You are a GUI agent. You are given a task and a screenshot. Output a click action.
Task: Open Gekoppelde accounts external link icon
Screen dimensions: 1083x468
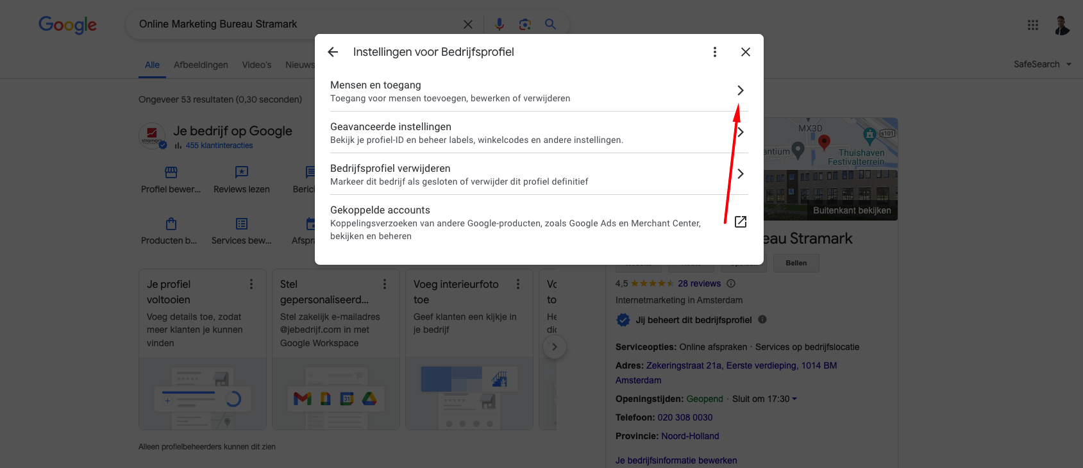click(x=741, y=222)
